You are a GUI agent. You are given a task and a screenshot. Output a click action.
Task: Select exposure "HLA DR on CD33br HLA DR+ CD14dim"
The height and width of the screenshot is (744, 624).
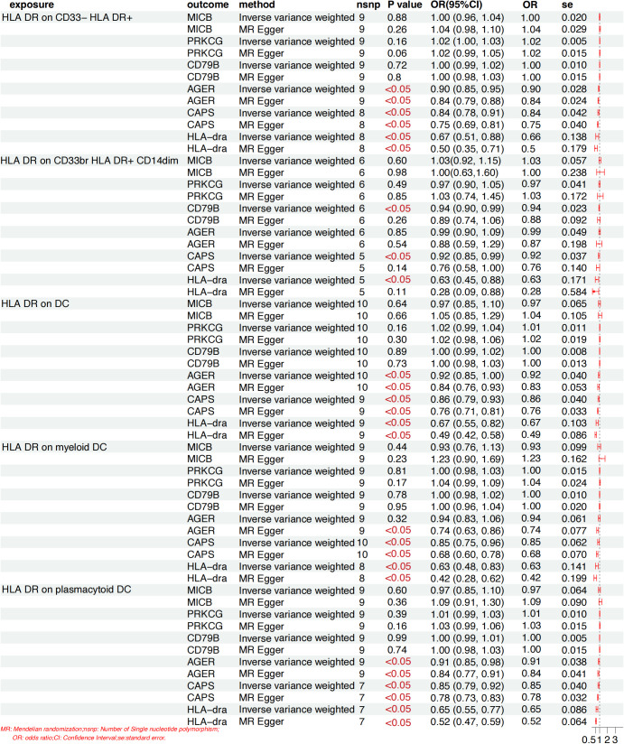tap(89, 161)
